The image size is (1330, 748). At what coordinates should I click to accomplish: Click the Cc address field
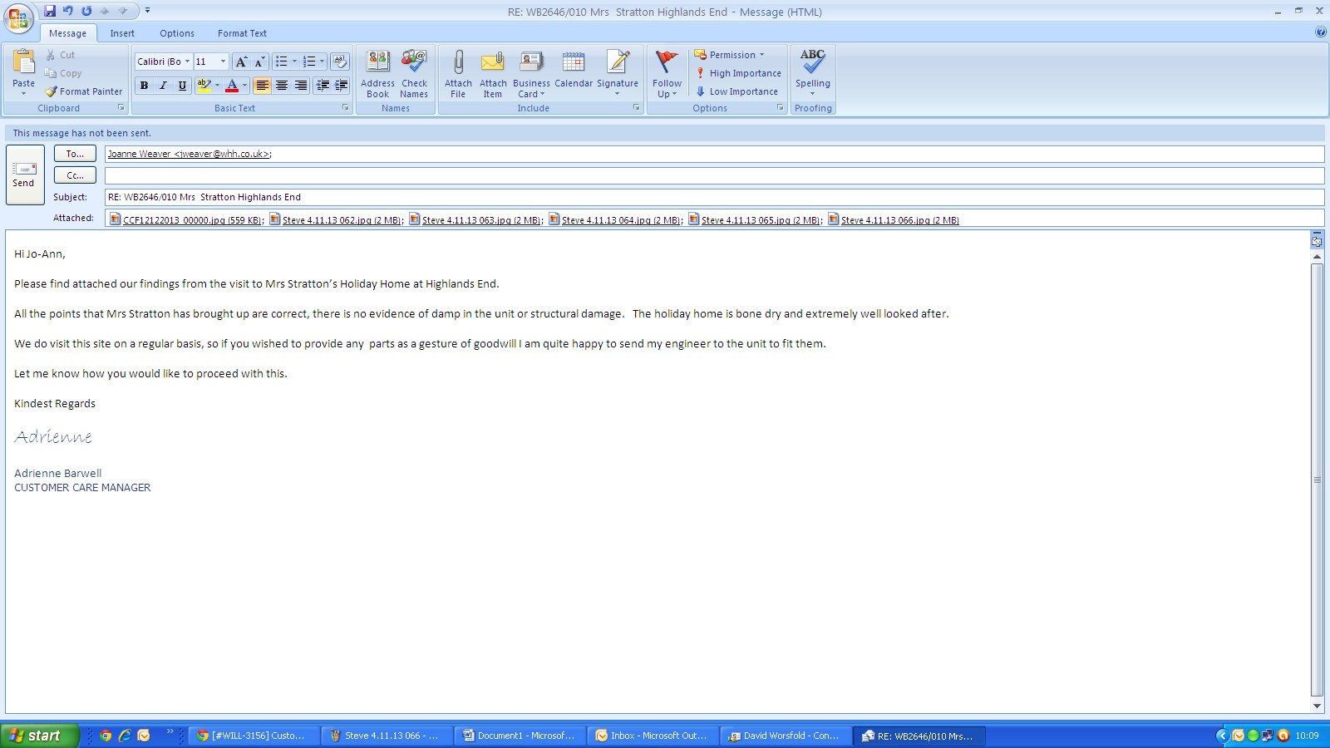tap(714, 175)
